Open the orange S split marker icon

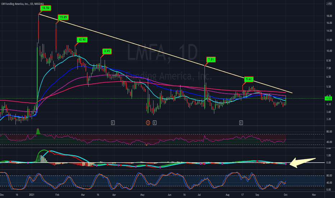[148, 123]
